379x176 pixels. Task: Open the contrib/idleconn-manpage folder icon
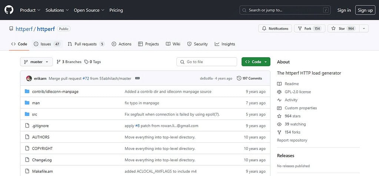click(27, 92)
